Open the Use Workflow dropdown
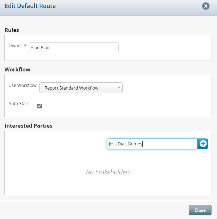This screenshot has height=219, width=217. tap(81, 88)
